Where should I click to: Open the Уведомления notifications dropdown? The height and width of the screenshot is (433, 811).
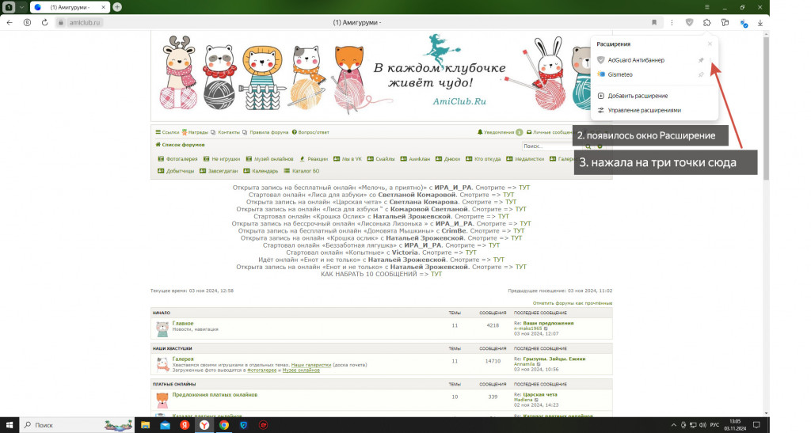pyautogui.click(x=499, y=132)
